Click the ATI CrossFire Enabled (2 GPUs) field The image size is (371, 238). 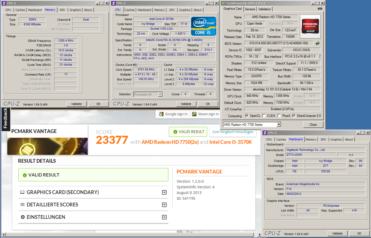tap(282, 109)
